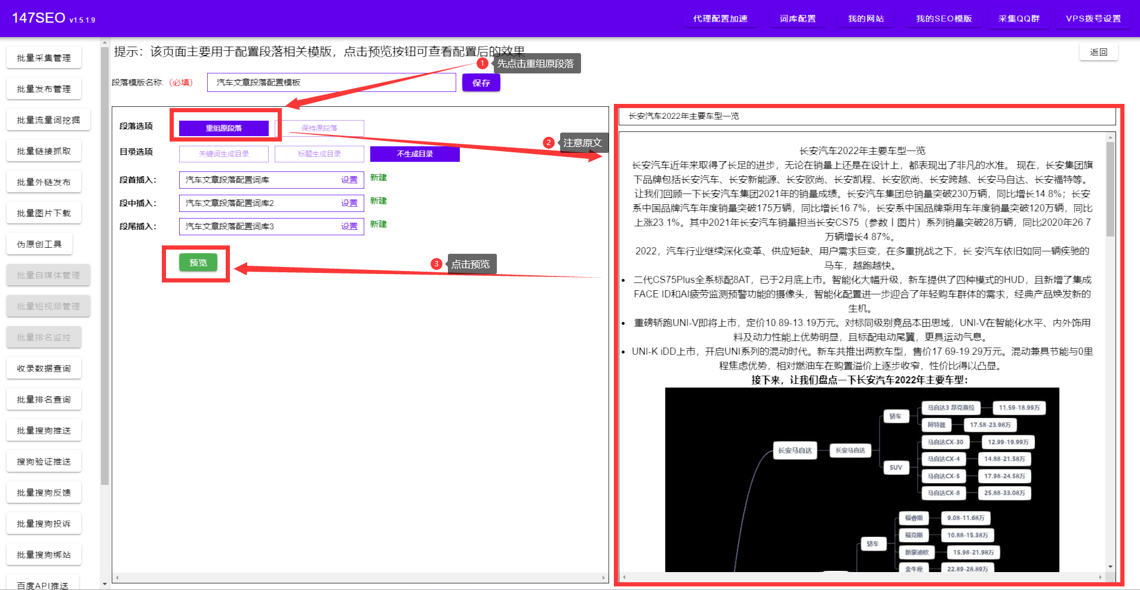Open 批量图片下载 in sidebar
The height and width of the screenshot is (590, 1140).
44,213
